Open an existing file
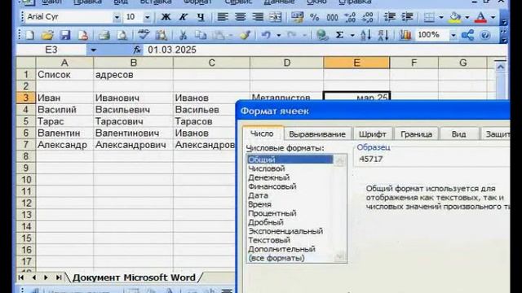 point(47,35)
